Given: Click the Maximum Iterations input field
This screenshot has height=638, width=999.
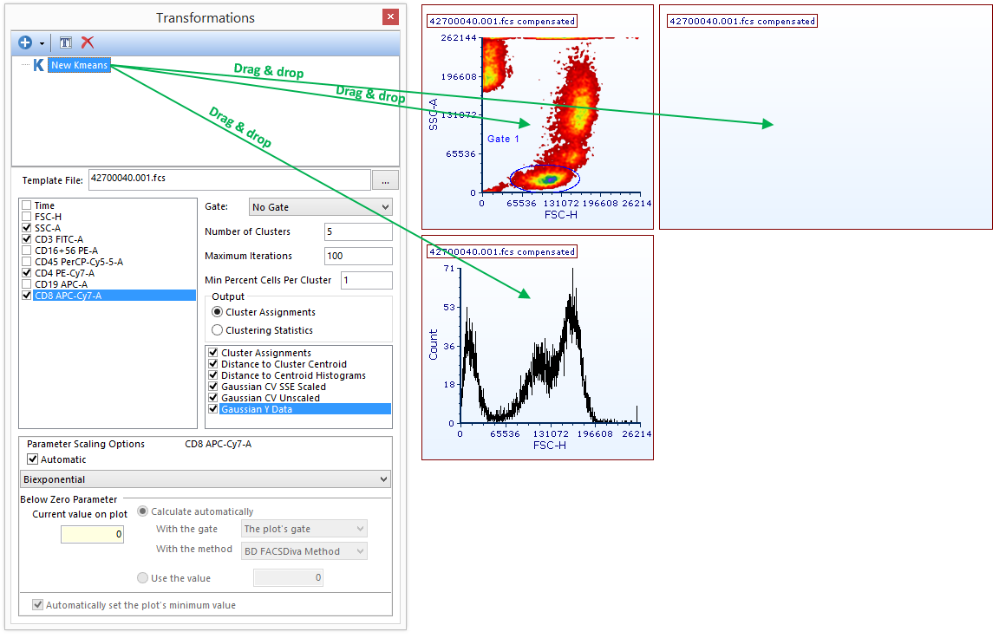Looking at the screenshot, I should 357,256.
